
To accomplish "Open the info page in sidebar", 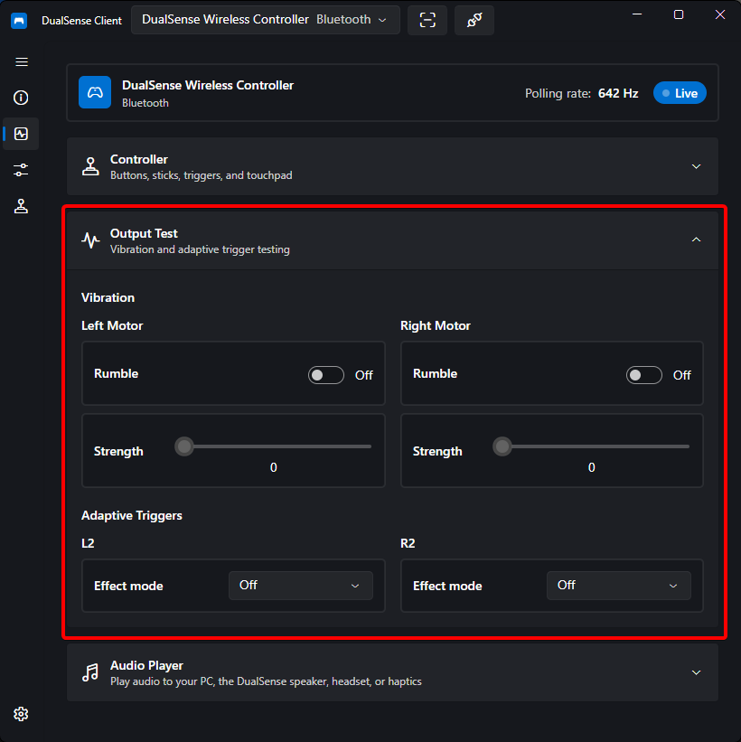I will [21, 98].
